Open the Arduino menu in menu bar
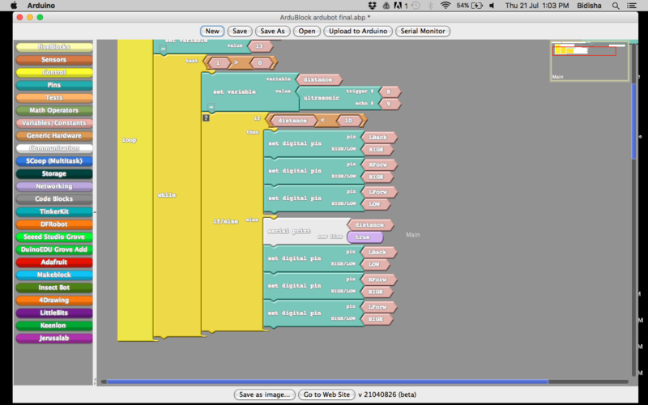The height and width of the screenshot is (405, 648). [40, 5]
